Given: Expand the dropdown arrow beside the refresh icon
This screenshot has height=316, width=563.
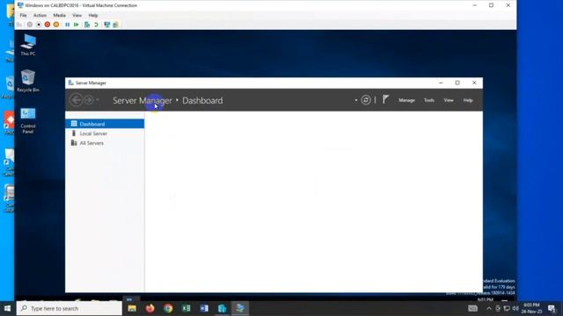Looking at the screenshot, I should click(355, 100).
